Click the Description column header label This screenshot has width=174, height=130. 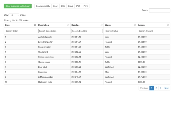tap(43, 25)
